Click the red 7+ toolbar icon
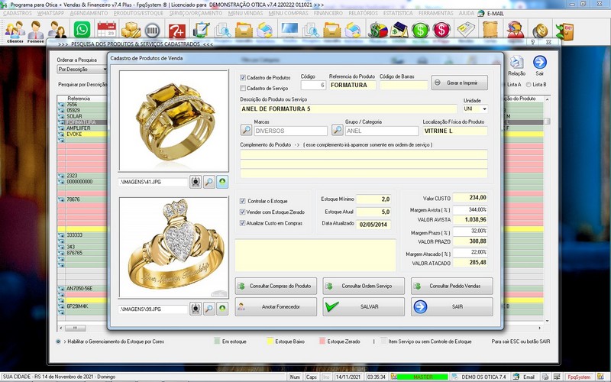Screen dimensions: 611x382 (177, 31)
